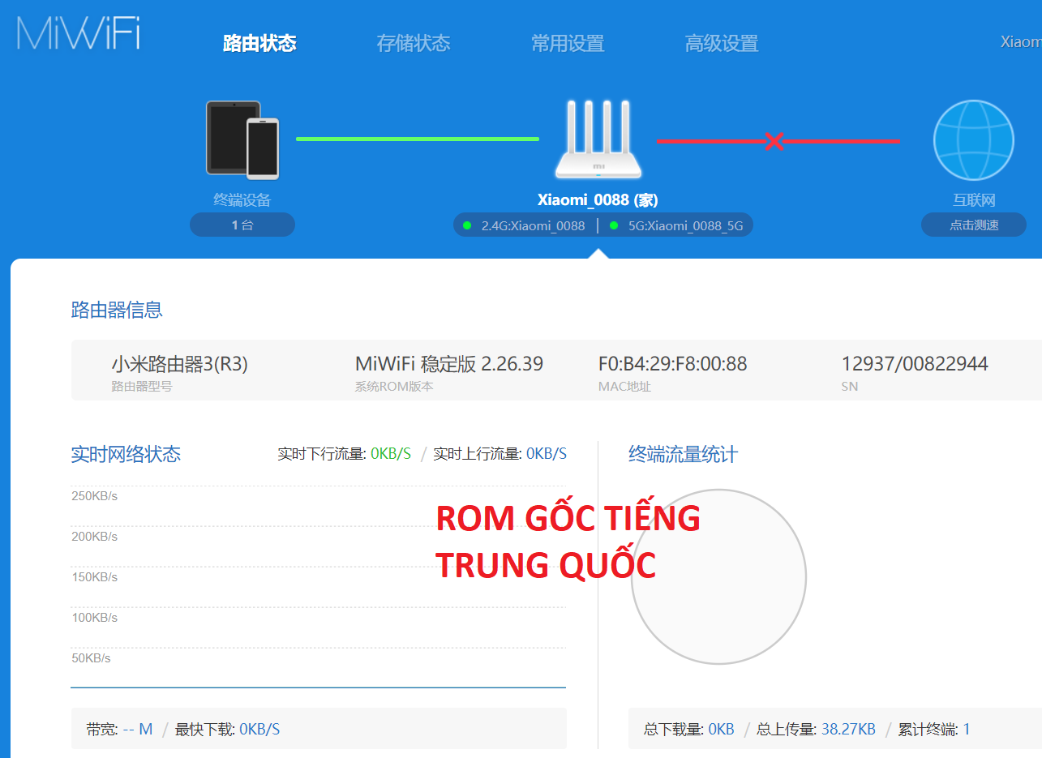Screen dimensions: 1042x758
Task: Click the 点击测速 speed test button
Action: [974, 225]
